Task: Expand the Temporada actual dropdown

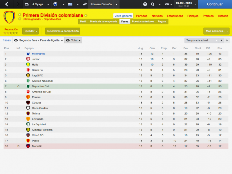Action: tap(201, 40)
